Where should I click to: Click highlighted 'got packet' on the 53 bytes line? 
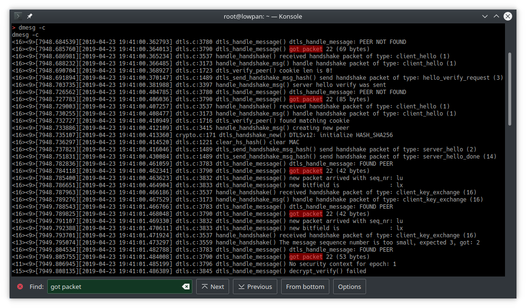pos(305,257)
